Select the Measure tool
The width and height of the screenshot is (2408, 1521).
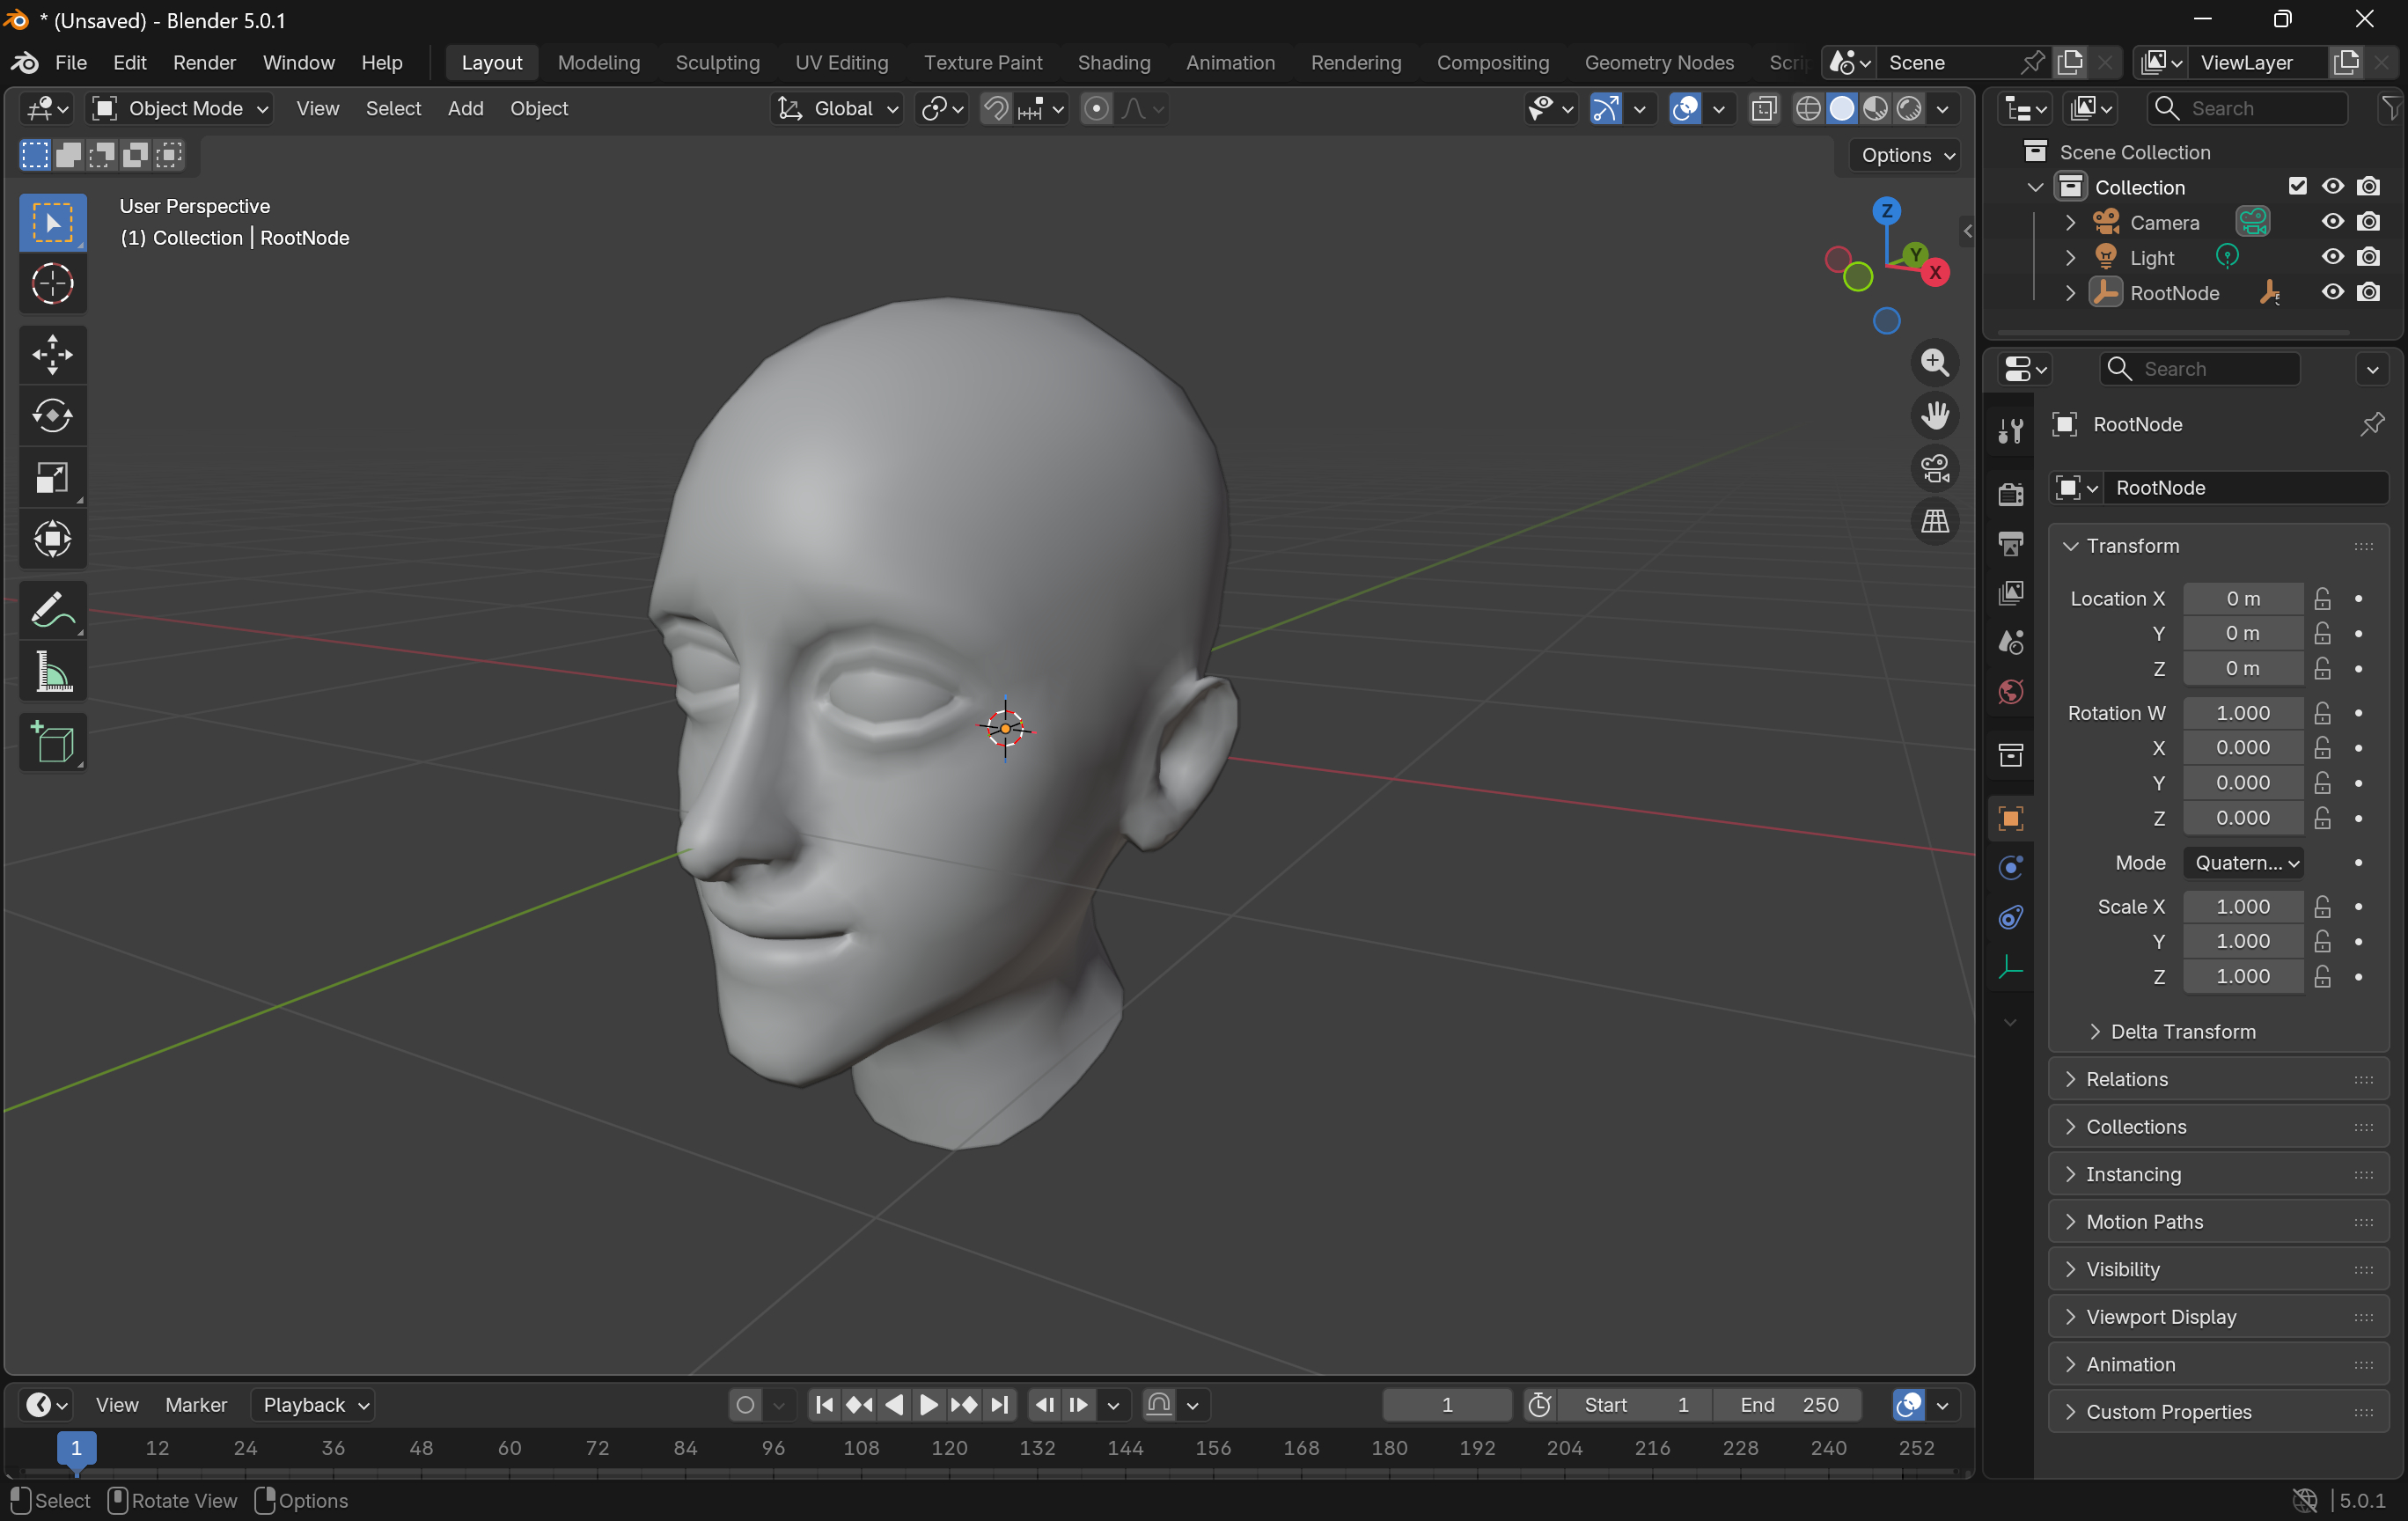coord(52,672)
